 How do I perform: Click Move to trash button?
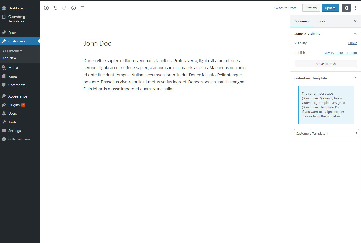tap(326, 64)
